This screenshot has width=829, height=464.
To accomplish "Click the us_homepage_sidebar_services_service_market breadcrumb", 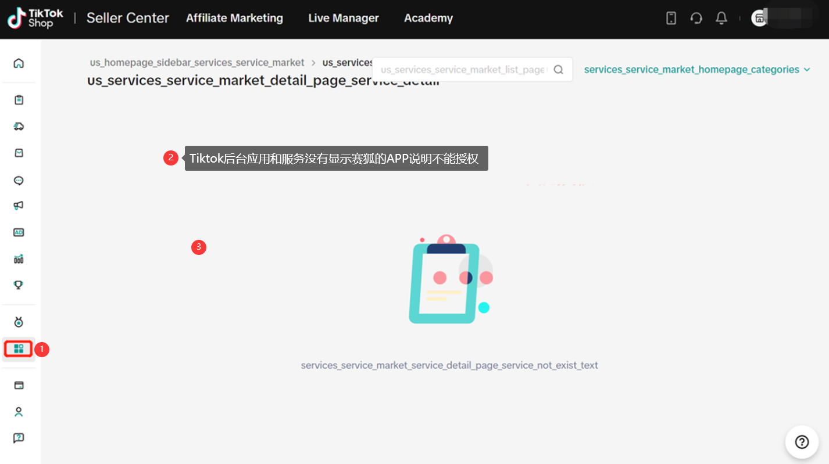I will point(197,62).
